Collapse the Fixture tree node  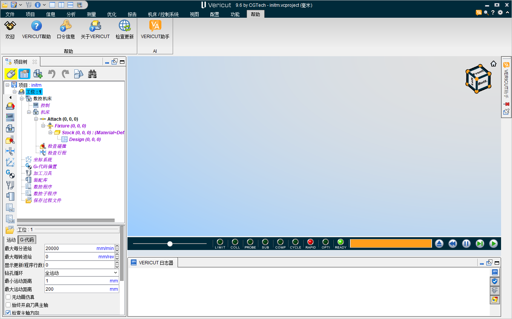[43, 126]
